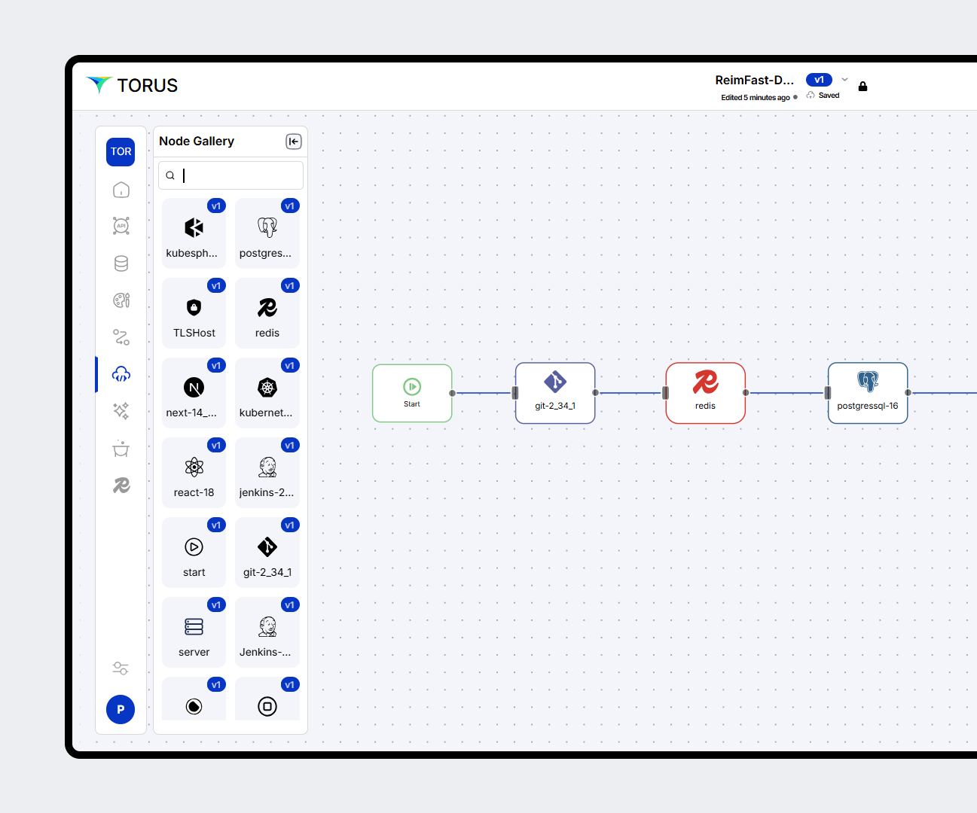Click the AI sparkles icon in the sidebar
The image size is (977, 813).
click(x=121, y=411)
